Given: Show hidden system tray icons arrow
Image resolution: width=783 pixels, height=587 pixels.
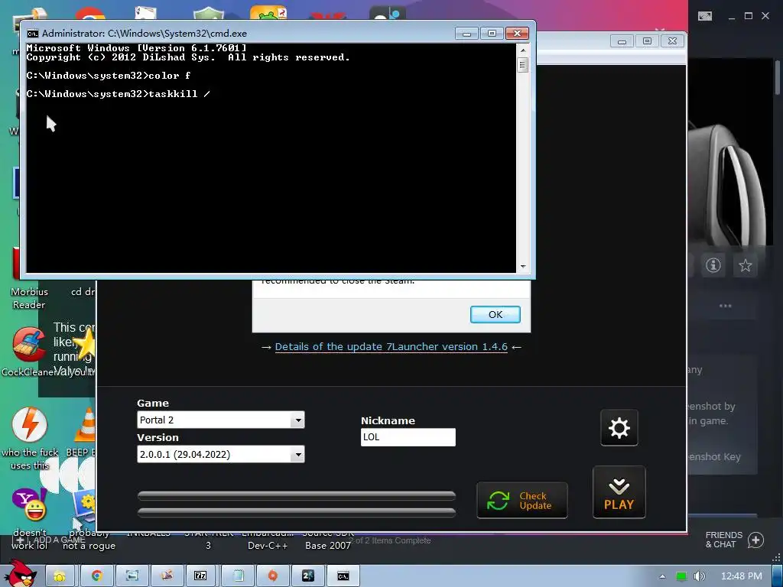Looking at the screenshot, I should pos(662,576).
